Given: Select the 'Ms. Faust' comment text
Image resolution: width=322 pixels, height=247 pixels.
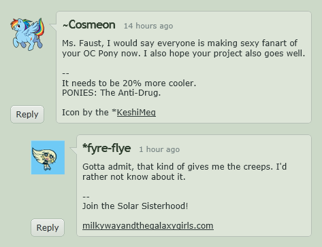Looking at the screenshot, I should (183, 48).
